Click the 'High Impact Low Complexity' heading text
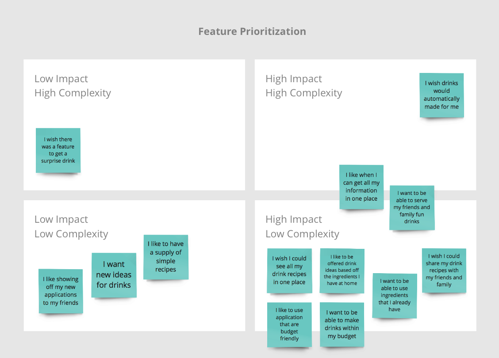 pos(302,227)
